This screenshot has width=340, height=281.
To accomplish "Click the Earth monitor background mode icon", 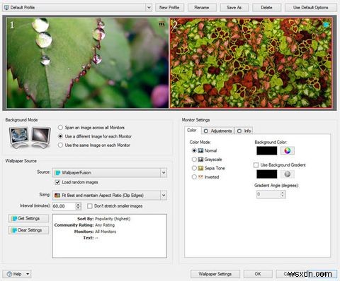I will point(19,137).
